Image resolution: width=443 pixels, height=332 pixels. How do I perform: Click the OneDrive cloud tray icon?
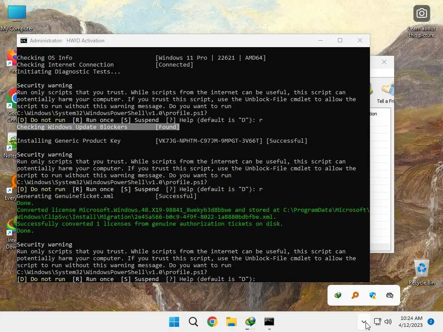pyautogui.click(x=390, y=295)
